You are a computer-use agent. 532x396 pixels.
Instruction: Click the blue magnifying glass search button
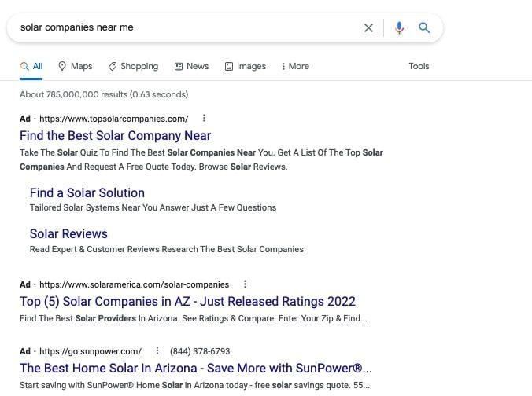pyautogui.click(x=424, y=27)
